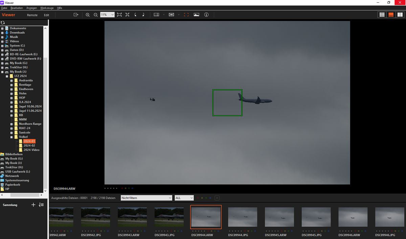Switch to Edit mode
Image resolution: width=406 pixels, height=239 pixels.
46,15
